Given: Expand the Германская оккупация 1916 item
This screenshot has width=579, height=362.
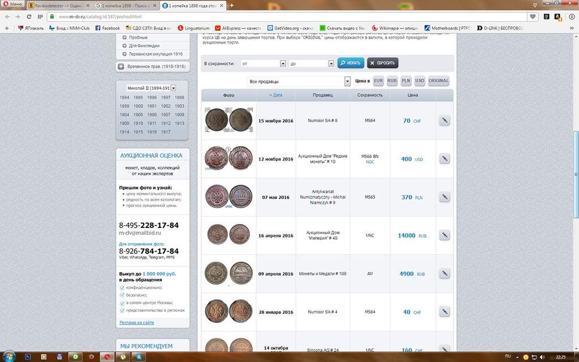Looking at the screenshot, I should (124, 54).
